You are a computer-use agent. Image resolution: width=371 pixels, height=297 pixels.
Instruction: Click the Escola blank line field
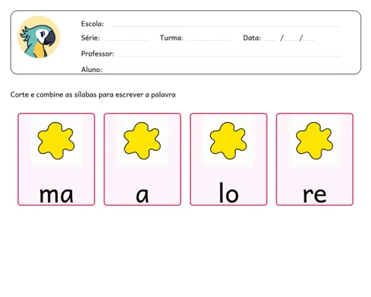226,26
